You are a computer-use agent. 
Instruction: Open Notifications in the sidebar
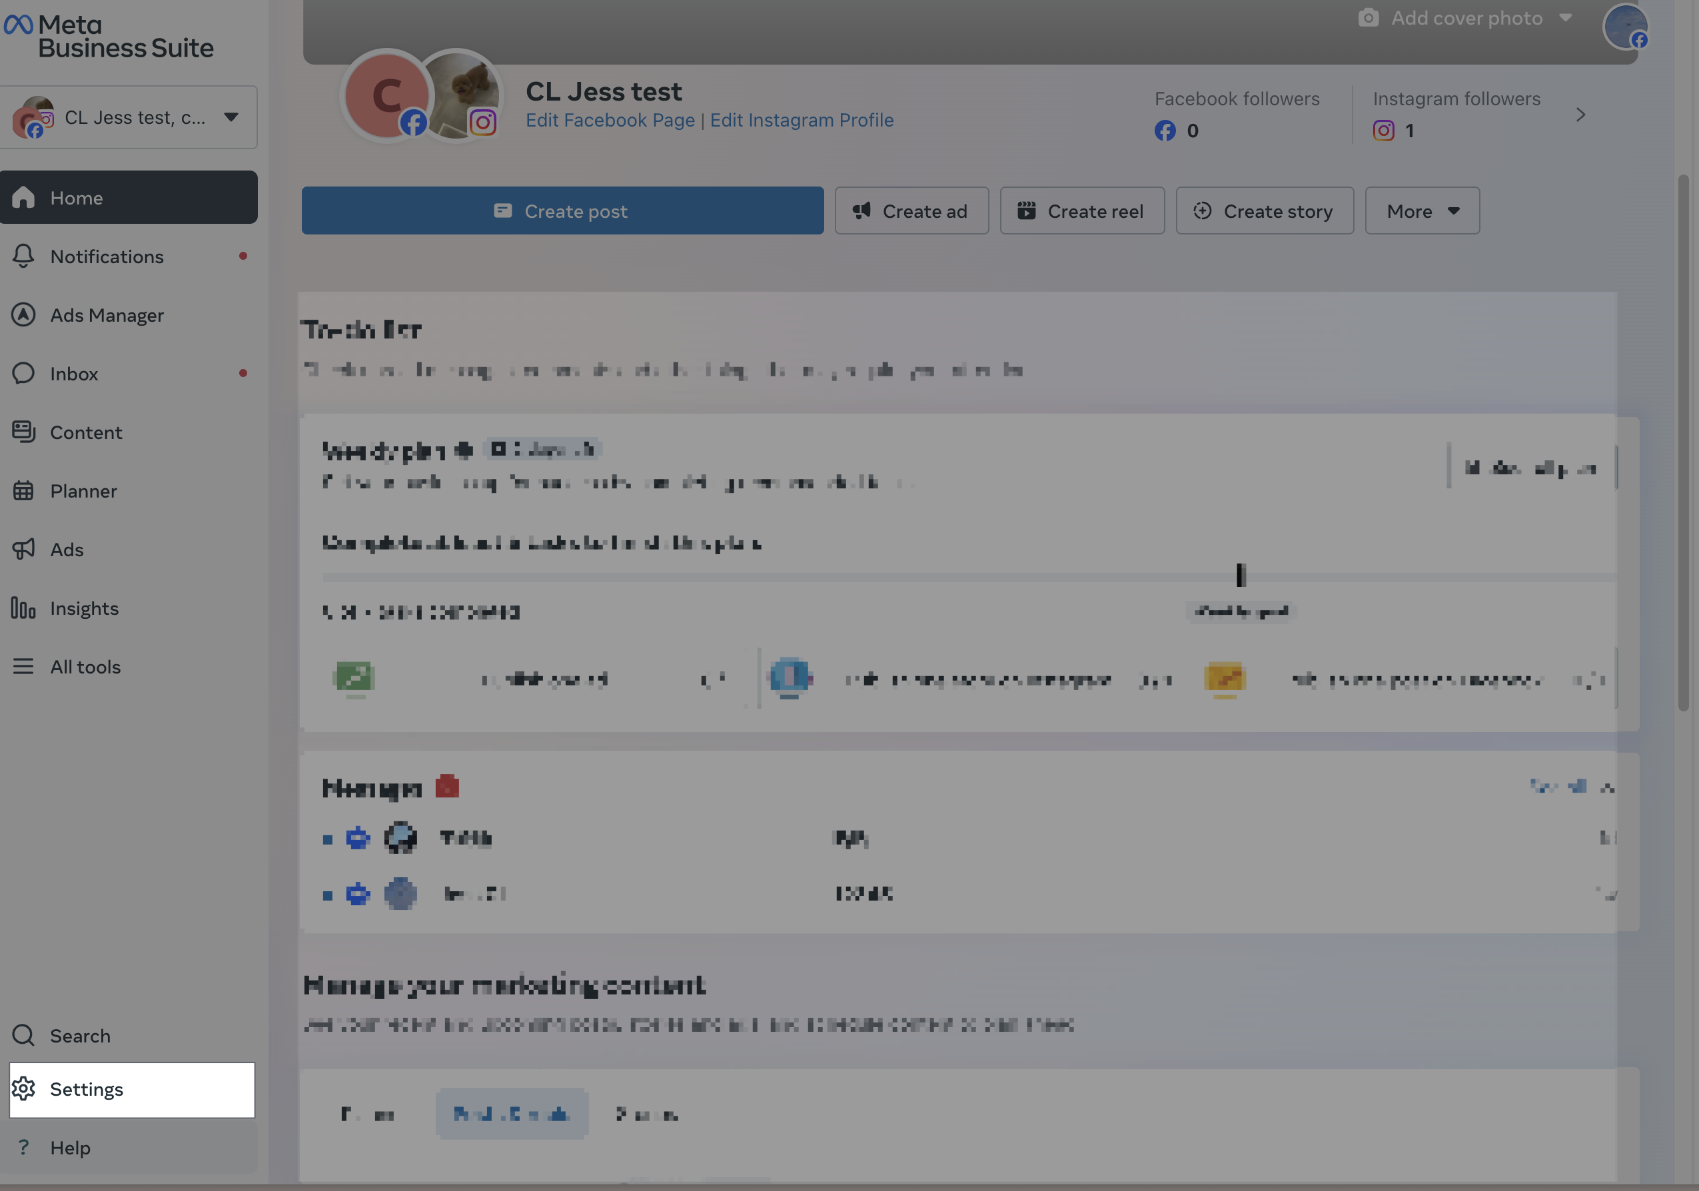[x=129, y=256]
